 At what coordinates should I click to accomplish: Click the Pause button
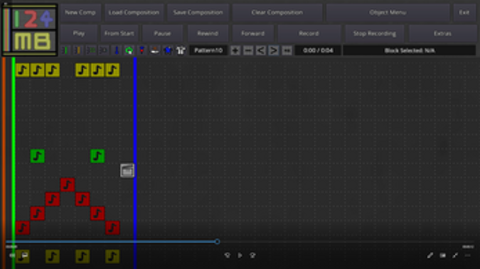point(163,33)
